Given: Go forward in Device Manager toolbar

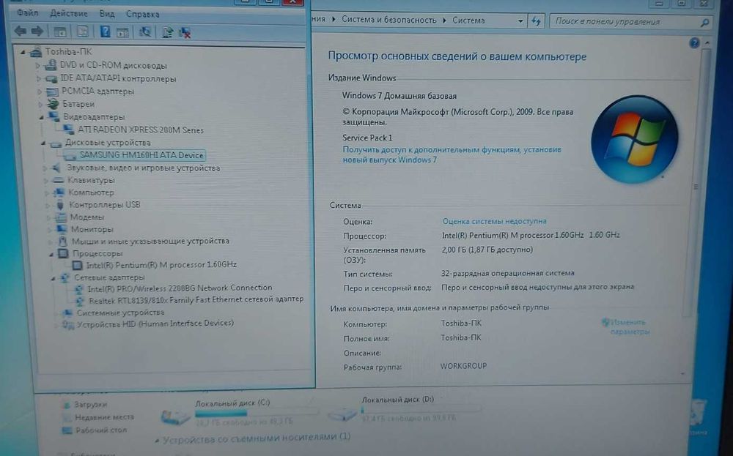Looking at the screenshot, I should coord(37,31).
